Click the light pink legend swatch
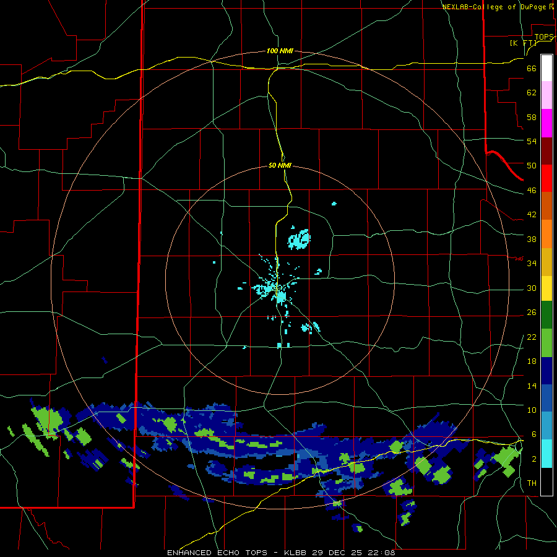The image size is (557, 557). coord(546,95)
